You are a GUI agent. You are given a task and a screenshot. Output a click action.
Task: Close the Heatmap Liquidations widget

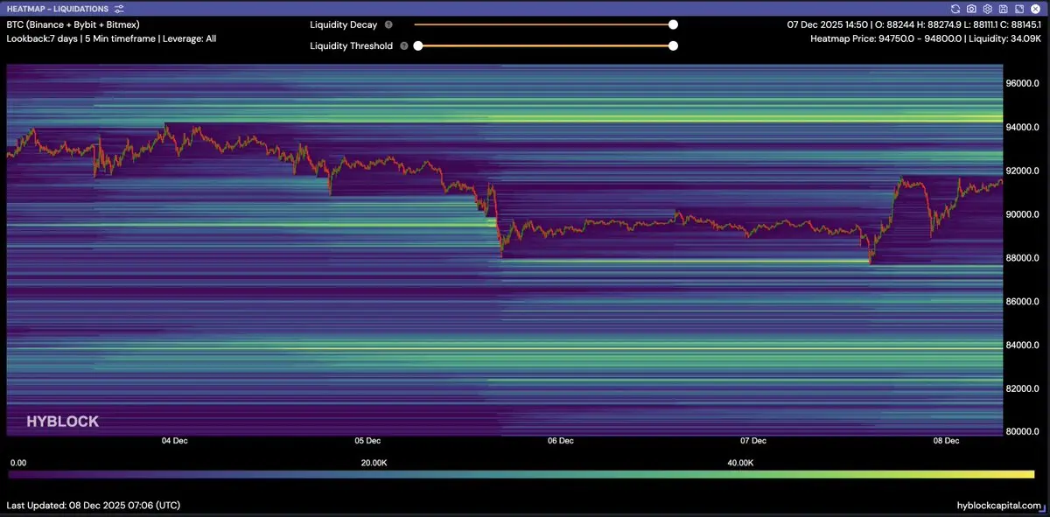click(x=1034, y=8)
